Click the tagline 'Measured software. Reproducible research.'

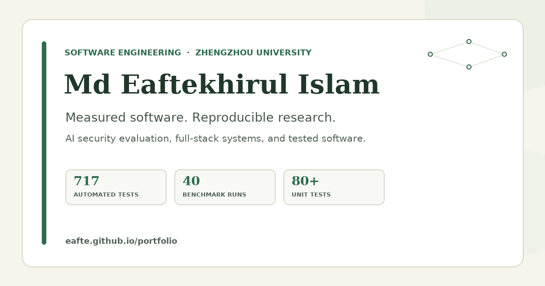[x=200, y=118]
